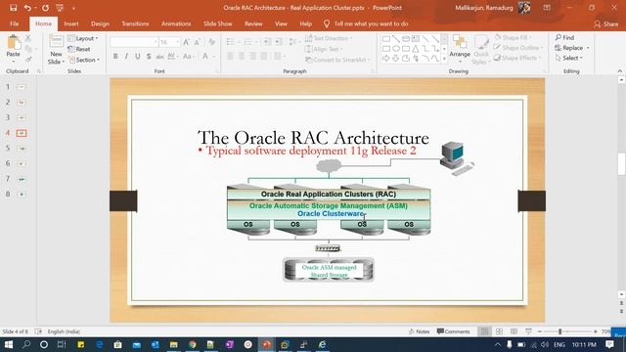Open the Change Case dropdown
This screenshot has width=626, height=352.
point(188,57)
